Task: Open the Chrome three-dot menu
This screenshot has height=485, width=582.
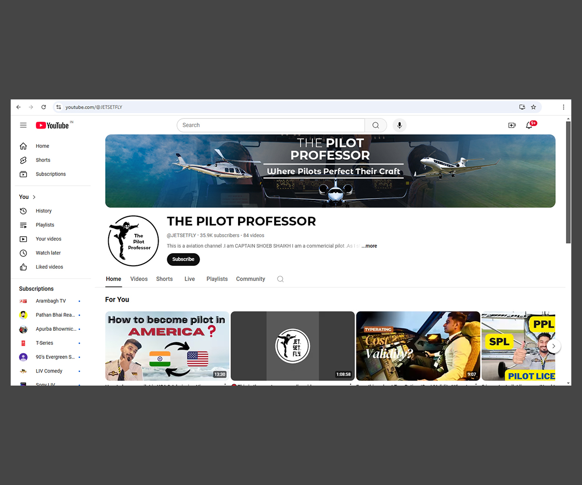Action: point(564,107)
